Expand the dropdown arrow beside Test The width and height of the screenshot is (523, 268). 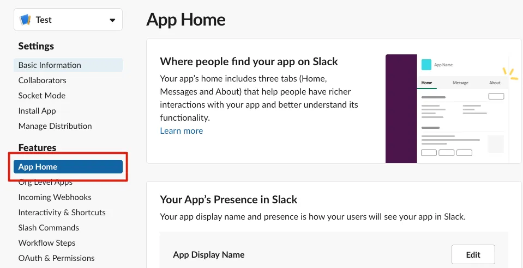click(x=112, y=20)
